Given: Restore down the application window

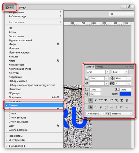Looking at the screenshot, I should (x=129, y=7).
